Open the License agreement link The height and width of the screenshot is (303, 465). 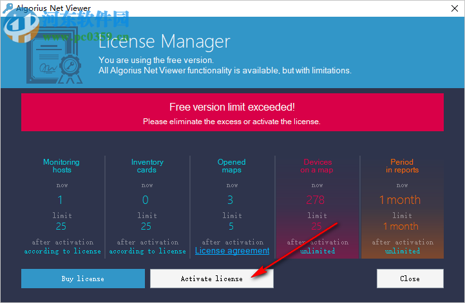click(x=232, y=251)
